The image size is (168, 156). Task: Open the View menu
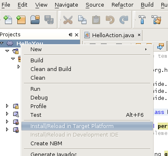click(x=41, y=5)
